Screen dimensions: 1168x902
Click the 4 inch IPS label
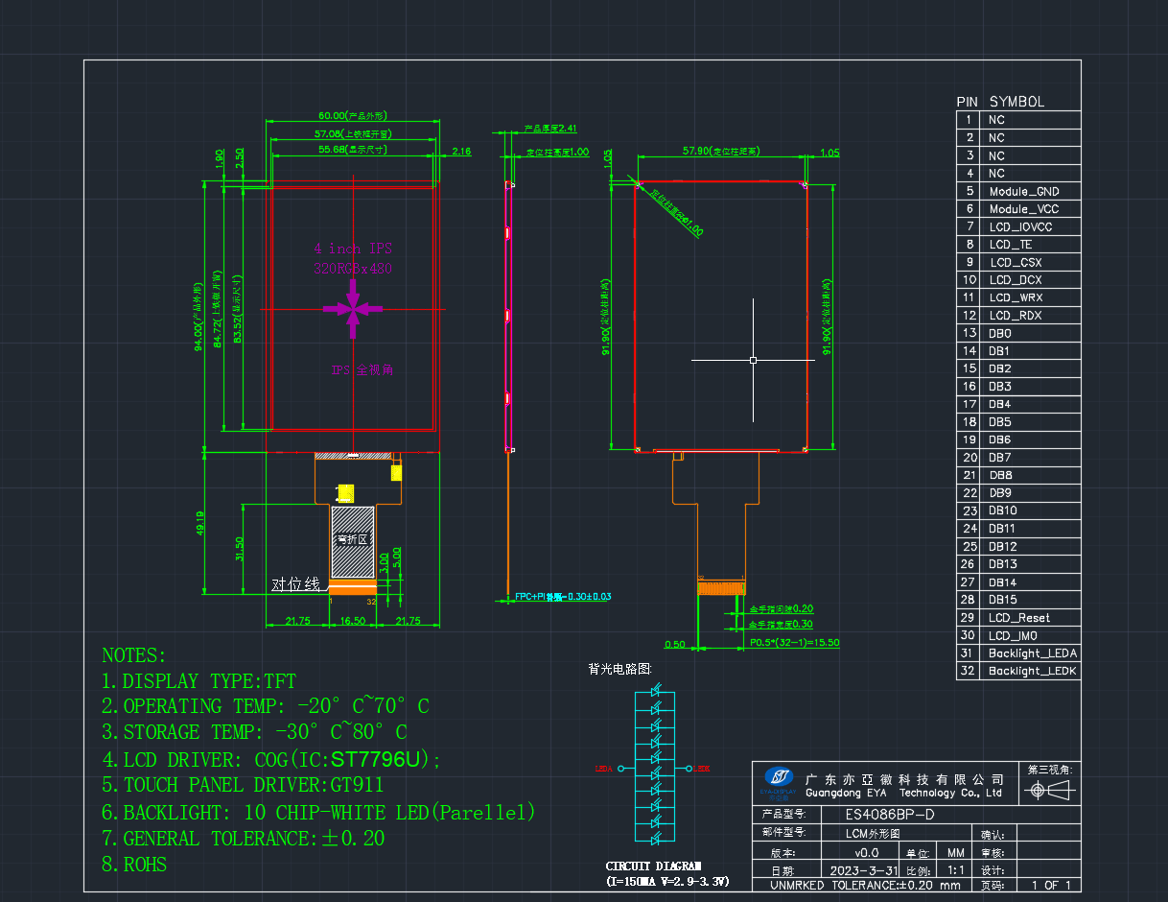[x=352, y=248]
